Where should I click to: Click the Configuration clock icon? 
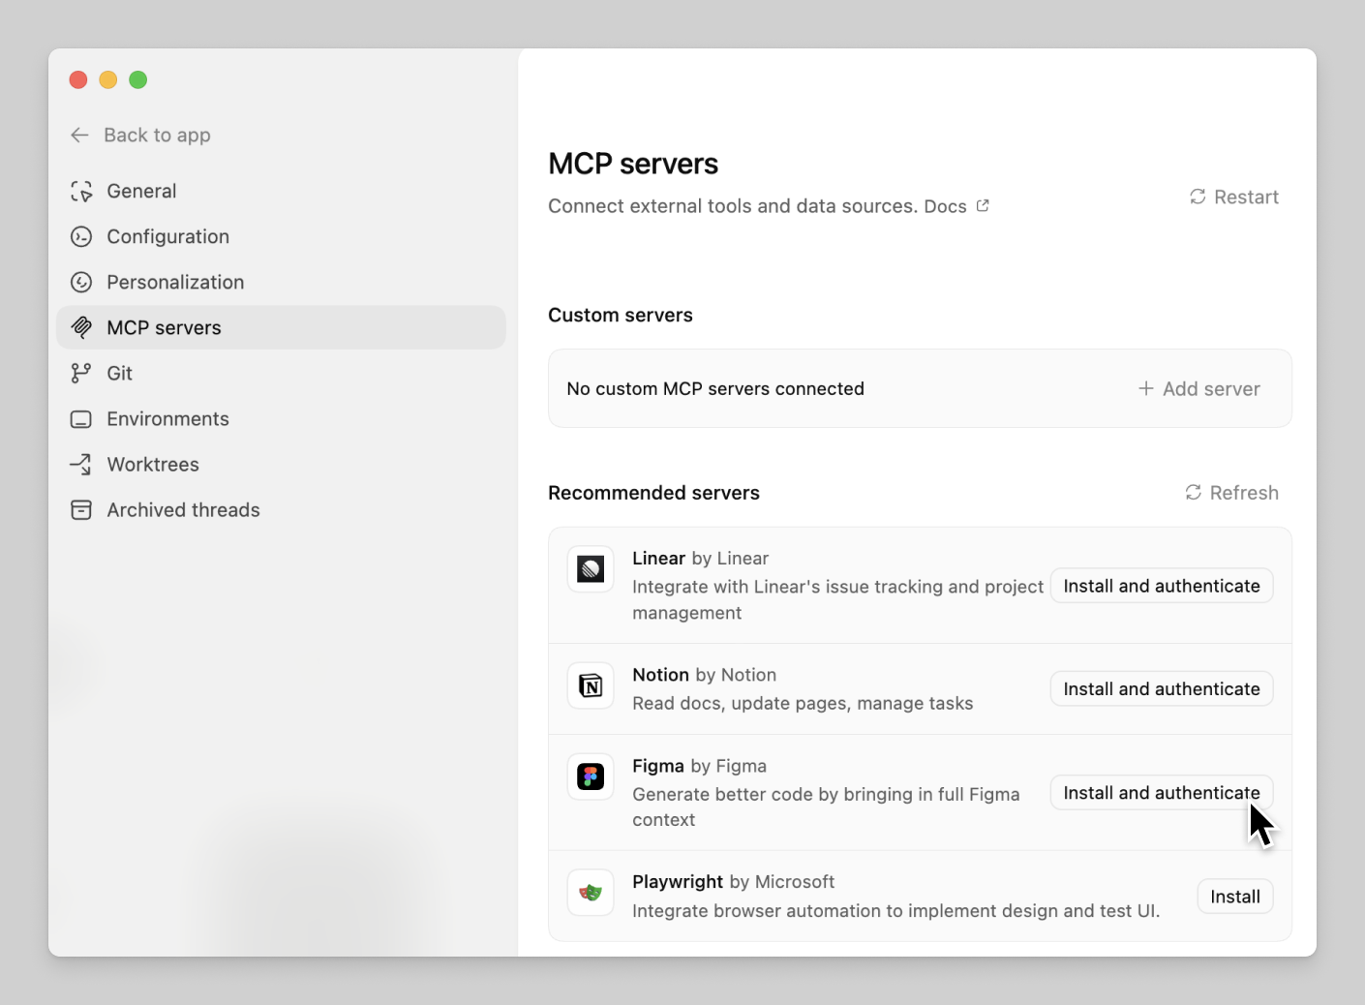pos(80,236)
